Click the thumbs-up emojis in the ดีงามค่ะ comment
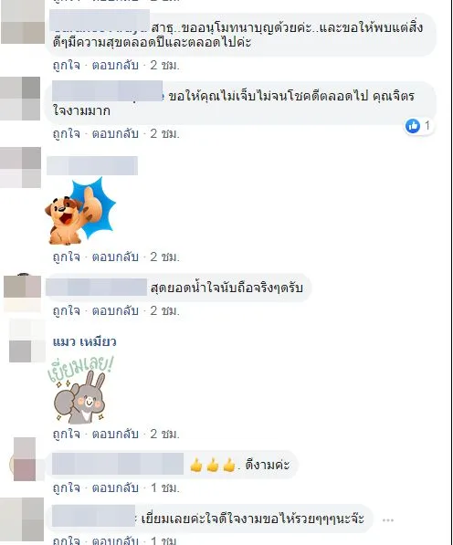Viewport: 453px width, 545px height. coord(213,465)
